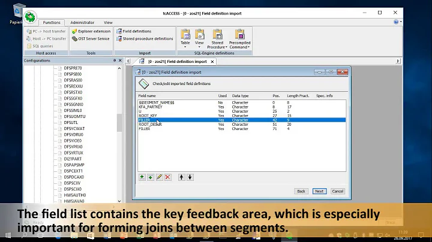Screen dimensions: 432x242
Task: Click the Cancel button
Action: pyautogui.click(x=337, y=191)
